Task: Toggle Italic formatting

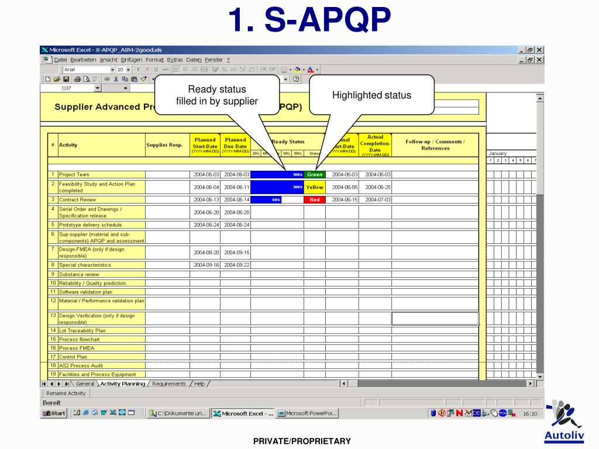Action: [147, 70]
